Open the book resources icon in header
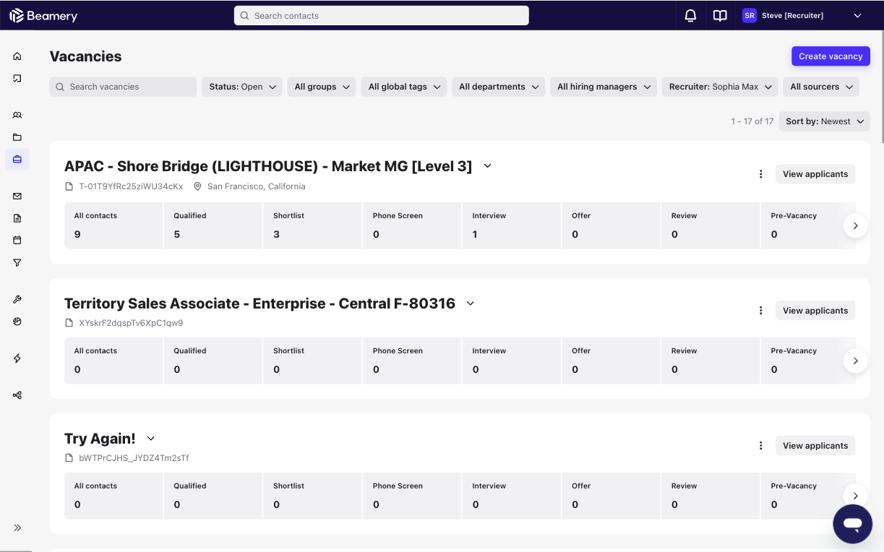Image resolution: width=884 pixels, height=552 pixels. click(x=720, y=16)
